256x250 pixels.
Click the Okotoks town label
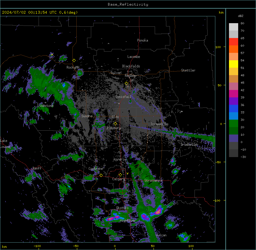coord(122,208)
